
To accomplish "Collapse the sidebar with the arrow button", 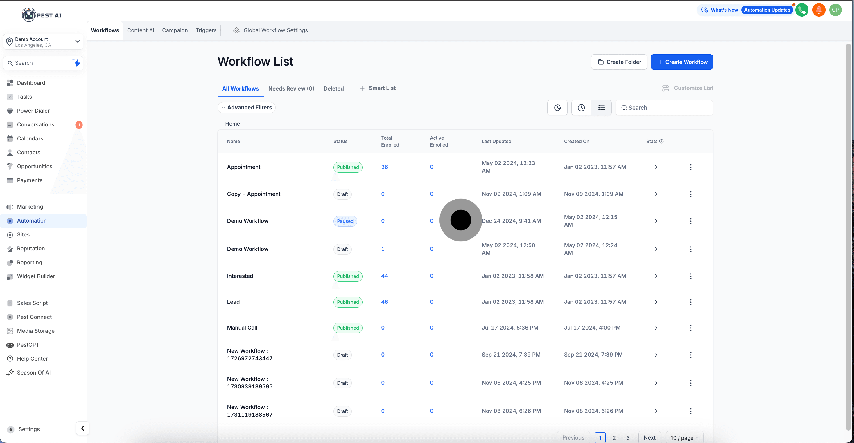I will (82, 428).
